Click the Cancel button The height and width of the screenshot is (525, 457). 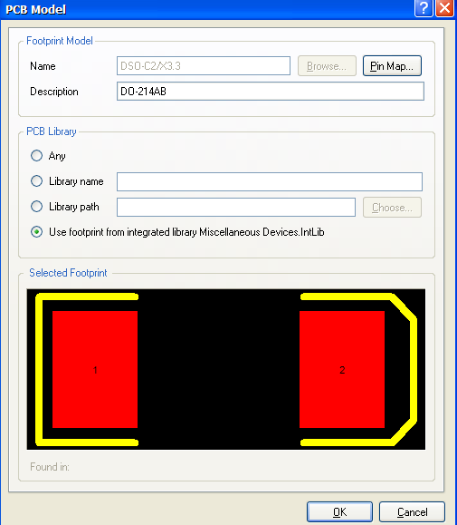tap(412, 512)
